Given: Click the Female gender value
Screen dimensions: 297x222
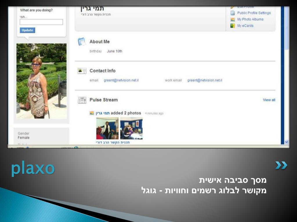Looking at the screenshot, I should pyautogui.click(x=23, y=138).
